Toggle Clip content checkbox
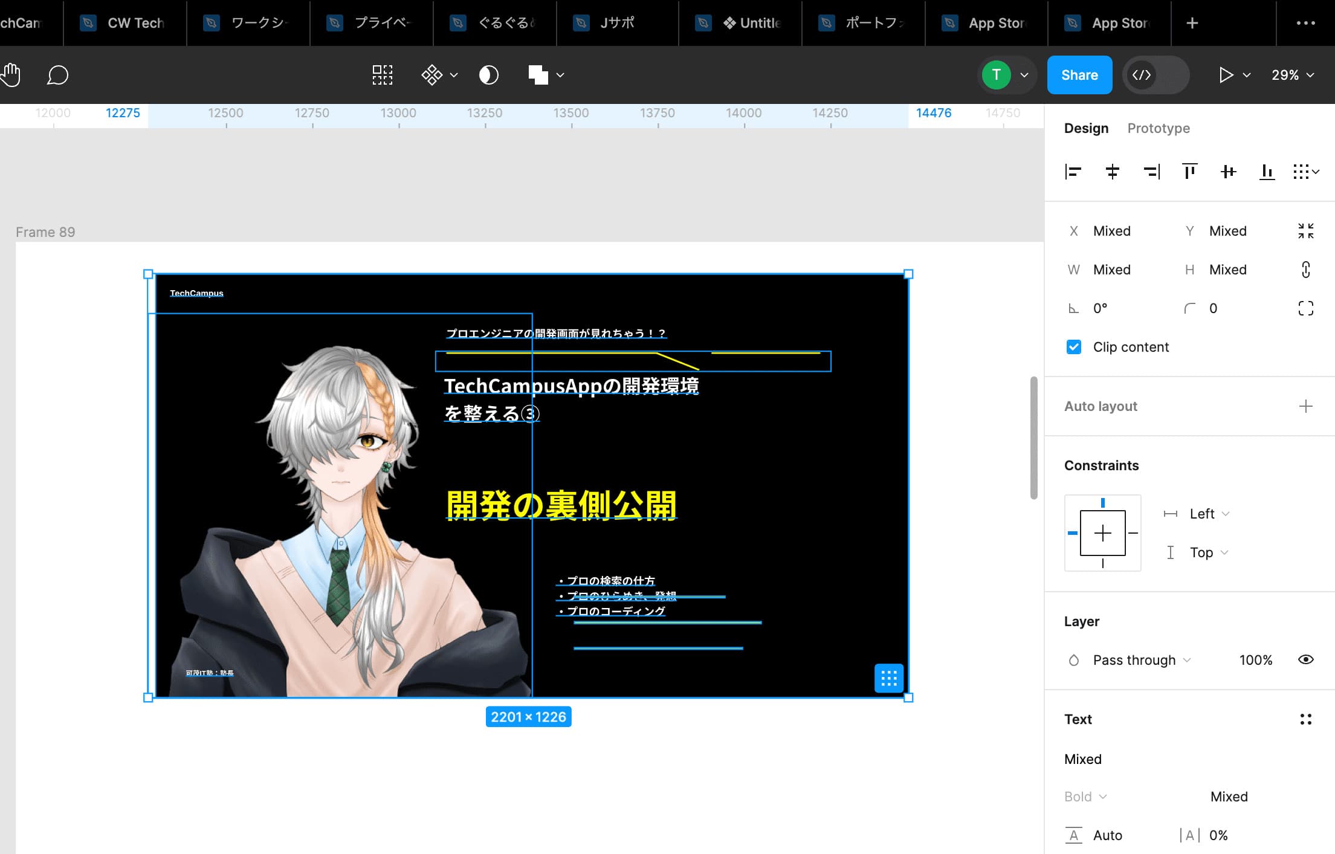This screenshot has height=854, width=1335. pyautogui.click(x=1074, y=347)
